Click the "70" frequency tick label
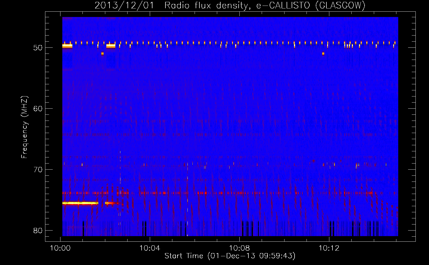This screenshot has width=429, height=265. [x=38, y=170]
